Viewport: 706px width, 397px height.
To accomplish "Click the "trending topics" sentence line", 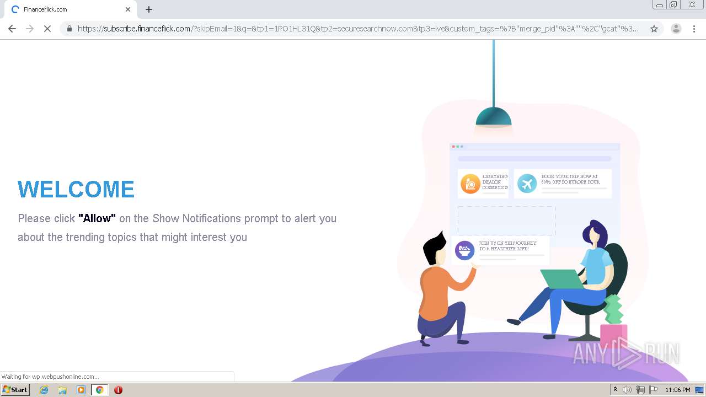I will coord(132,237).
